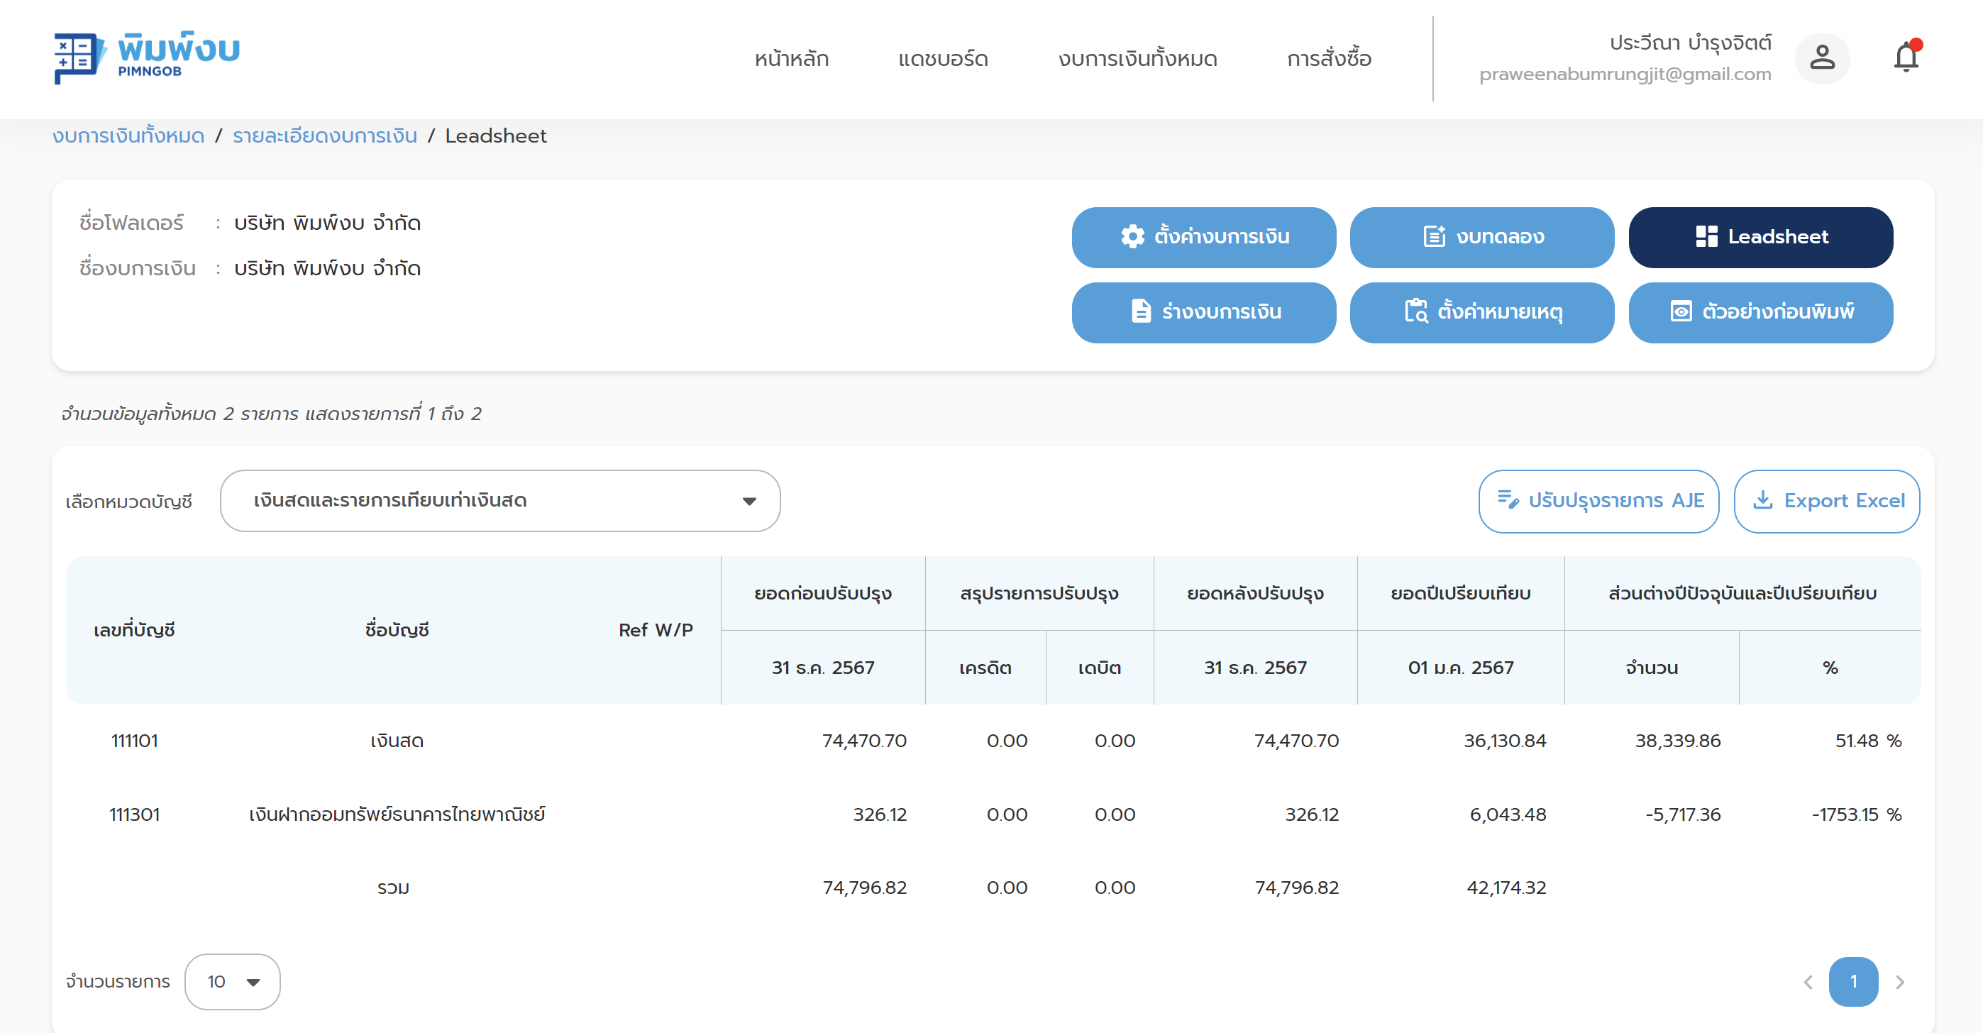The height and width of the screenshot is (1033, 1983).
Task: Go to next page with right chevron
Action: [1899, 981]
